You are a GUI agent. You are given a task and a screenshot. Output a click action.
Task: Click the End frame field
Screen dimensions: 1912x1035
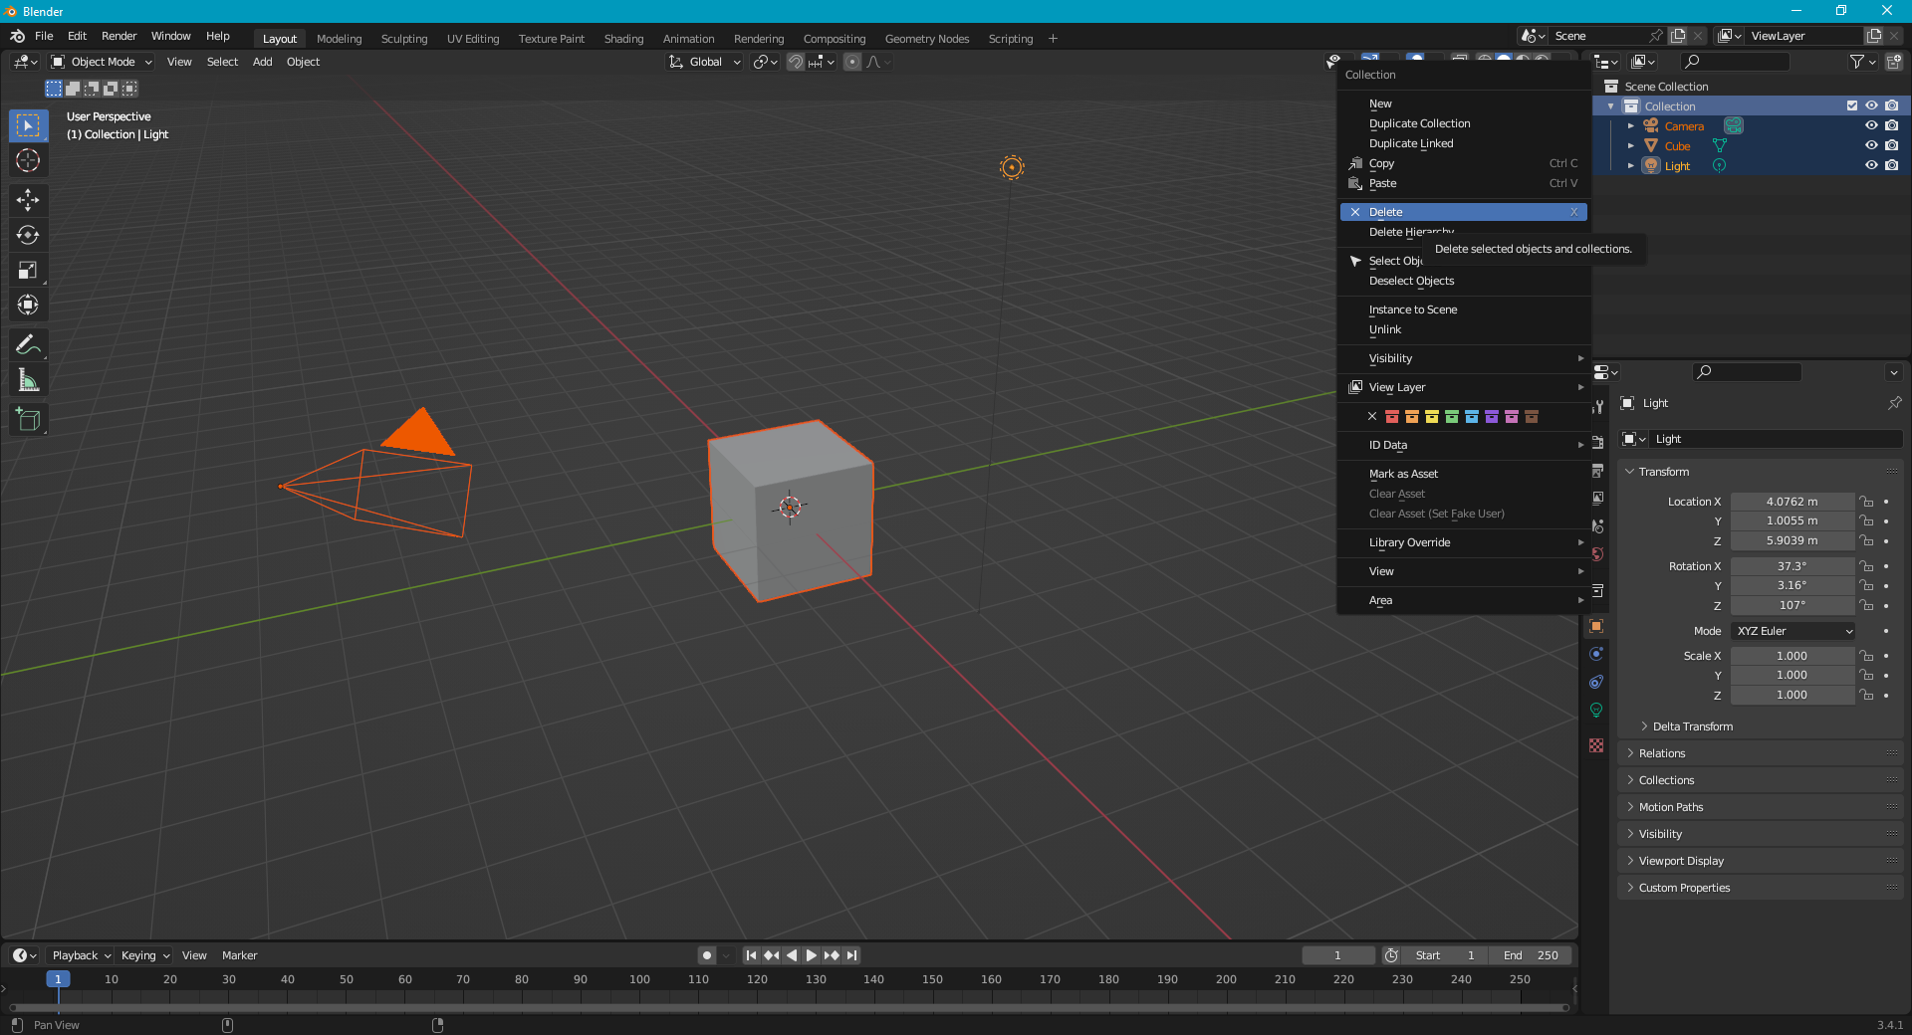[x=1532, y=955]
